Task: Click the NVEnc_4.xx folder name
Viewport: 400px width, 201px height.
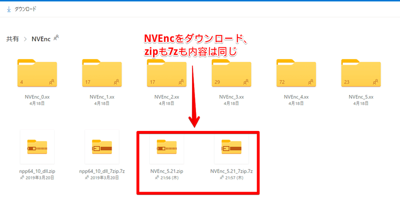Action: pos(296,97)
